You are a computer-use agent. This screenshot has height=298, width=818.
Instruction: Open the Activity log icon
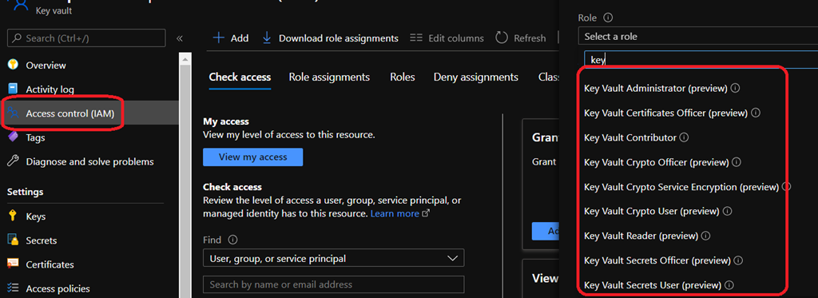click(x=13, y=89)
